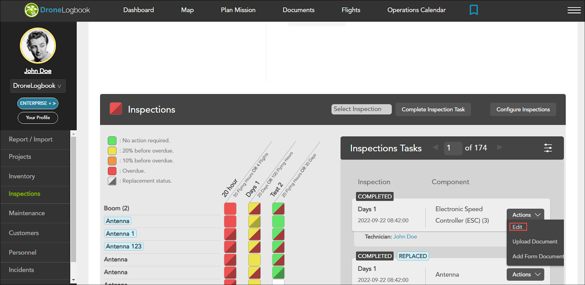Click Antenna tag row Days 1 yellow square

point(254,222)
